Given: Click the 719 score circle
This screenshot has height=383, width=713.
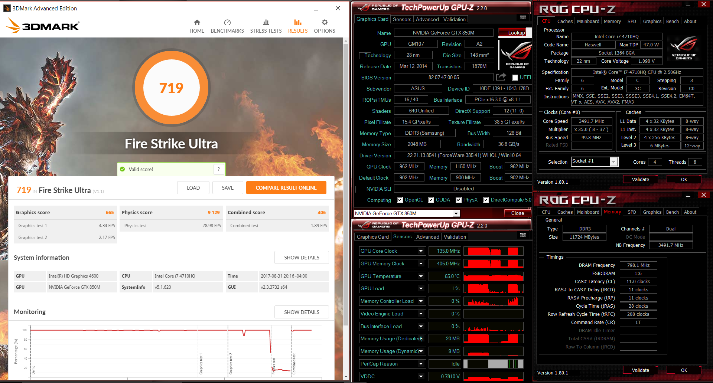Looking at the screenshot, I should [x=171, y=88].
